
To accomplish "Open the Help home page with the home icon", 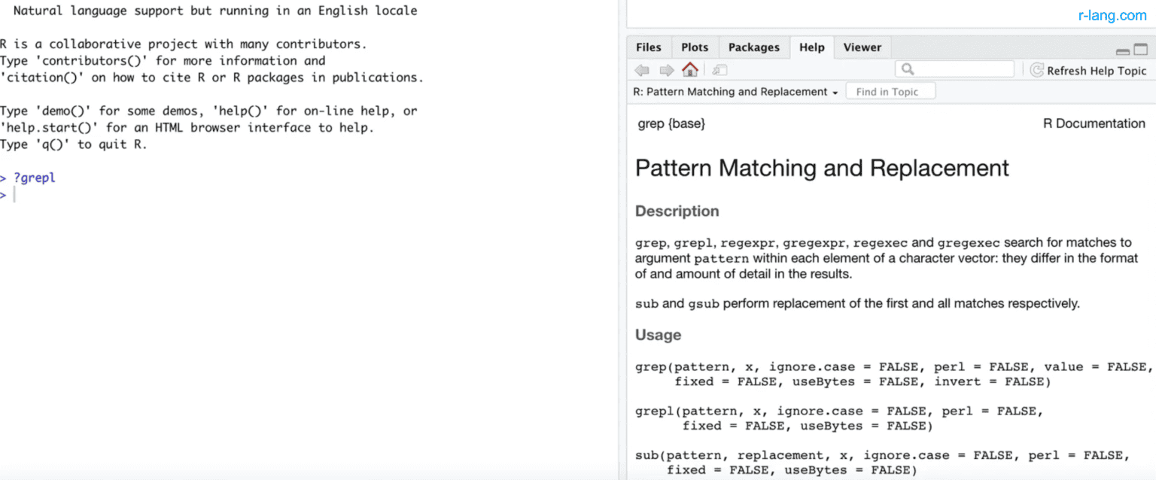I will [689, 69].
